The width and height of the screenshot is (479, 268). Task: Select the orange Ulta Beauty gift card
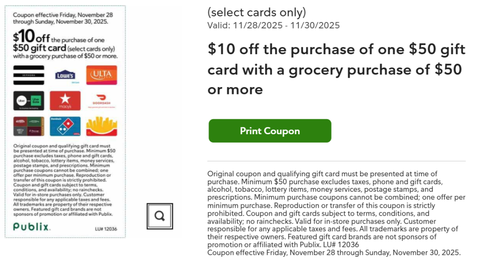pos(102,75)
